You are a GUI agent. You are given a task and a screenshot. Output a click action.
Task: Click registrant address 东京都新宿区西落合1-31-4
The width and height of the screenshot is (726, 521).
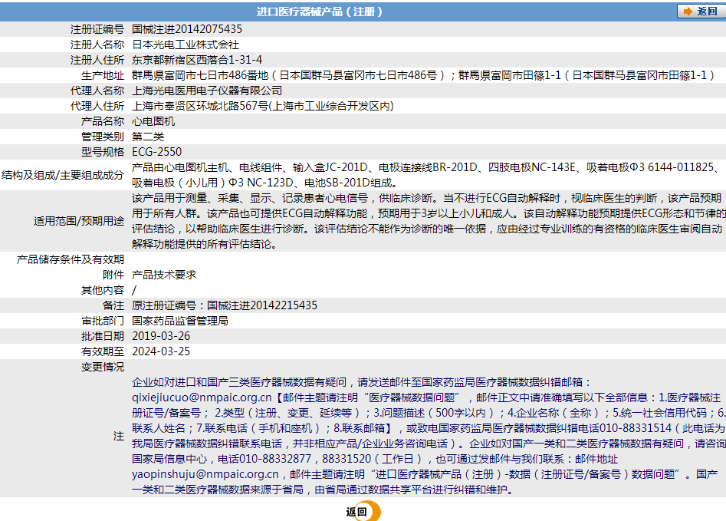tap(197, 60)
